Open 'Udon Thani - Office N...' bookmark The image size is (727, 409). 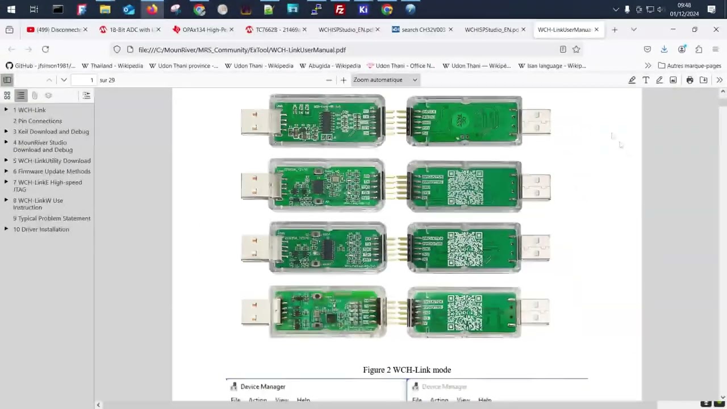400,66
